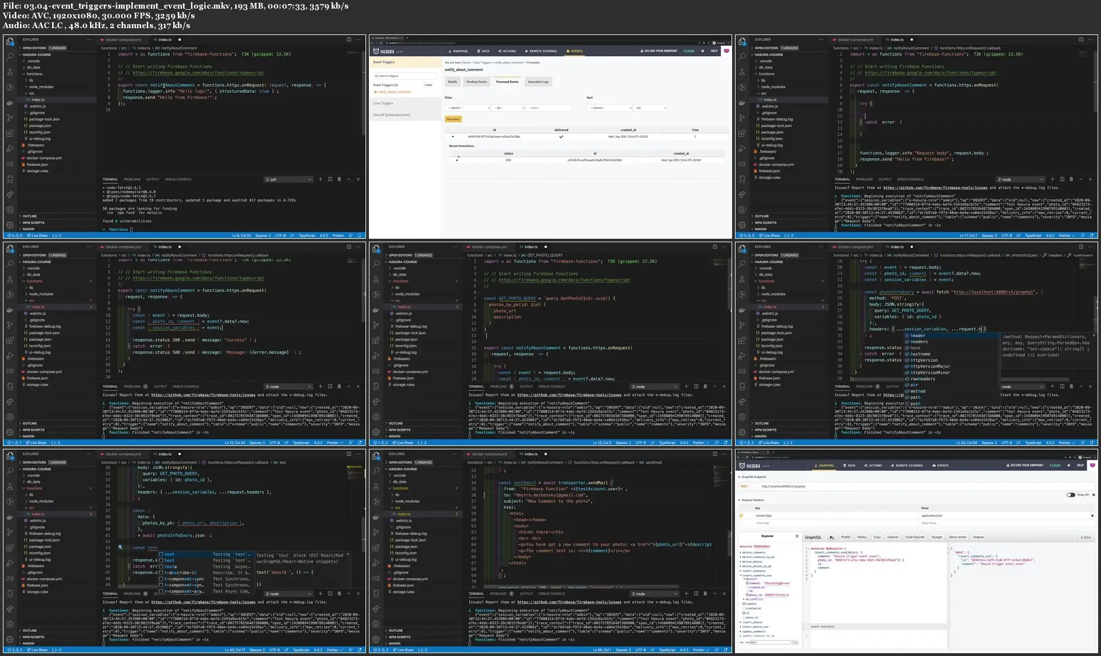Open Testing flask view in zsh-terminal VS Code frame
1101x656 pixels.
pyautogui.click(x=10, y=72)
